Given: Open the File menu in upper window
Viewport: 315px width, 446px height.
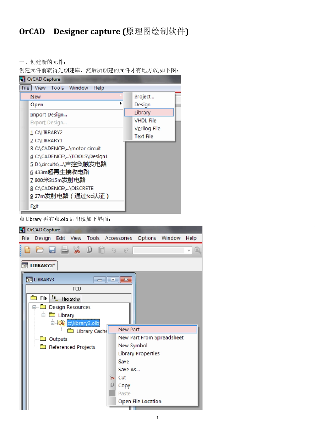Looking at the screenshot, I should pyautogui.click(x=26, y=88).
